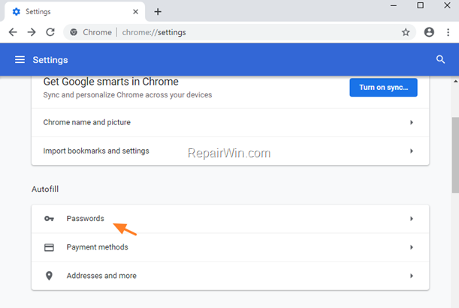Expand the Payment methods row arrow
This screenshot has height=308, width=459.
tap(411, 247)
